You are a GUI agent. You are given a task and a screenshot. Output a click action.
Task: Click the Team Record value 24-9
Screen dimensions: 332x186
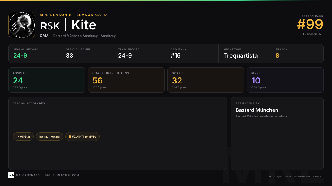coord(125,56)
